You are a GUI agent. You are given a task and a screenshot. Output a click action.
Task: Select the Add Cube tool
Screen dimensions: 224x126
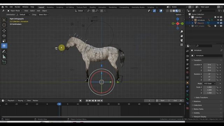point(4,62)
